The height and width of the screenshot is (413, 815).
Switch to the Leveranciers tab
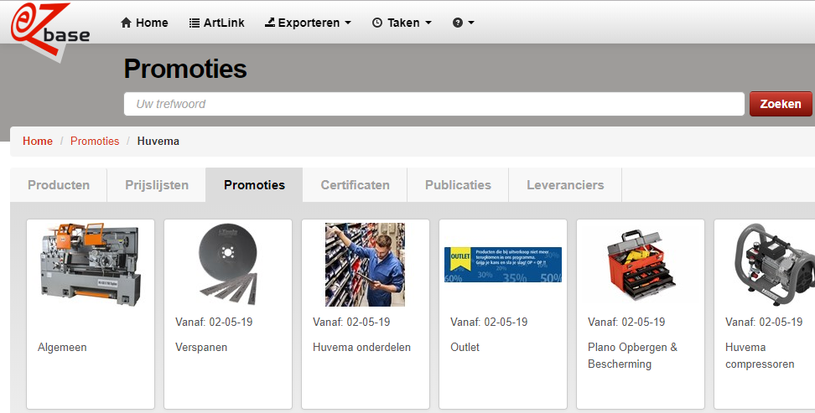(x=565, y=185)
